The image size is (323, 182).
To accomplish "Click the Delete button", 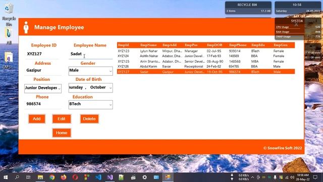I will pos(89,119).
